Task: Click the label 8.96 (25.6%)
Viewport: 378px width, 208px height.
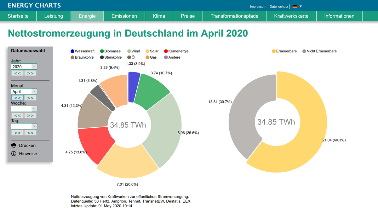Action: [188, 133]
